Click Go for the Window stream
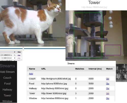This screenshot has width=127, height=103. 108,98
